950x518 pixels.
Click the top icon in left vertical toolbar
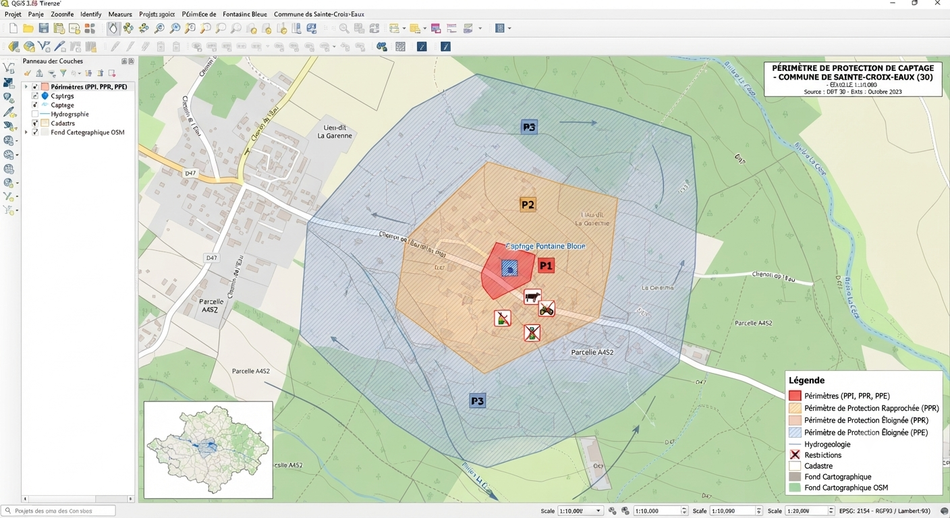(x=9, y=67)
